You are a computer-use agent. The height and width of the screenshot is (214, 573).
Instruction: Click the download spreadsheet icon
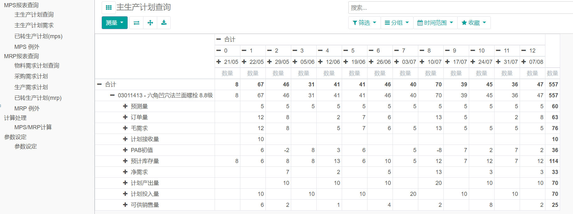(x=164, y=23)
